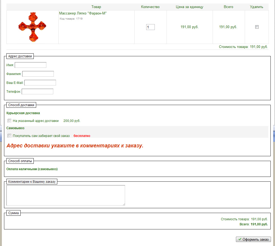The height and width of the screenshot is (246, 275).
Task: Click "Оплата наличными (самовывоз)" payment option text
Action: (32, 169)
